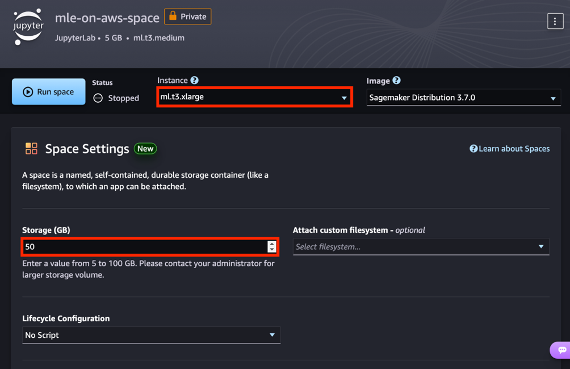This screenshot has height=369, width=570.
Task: Open the Learn about Spaces link
Action: click(x=510, y=149)
